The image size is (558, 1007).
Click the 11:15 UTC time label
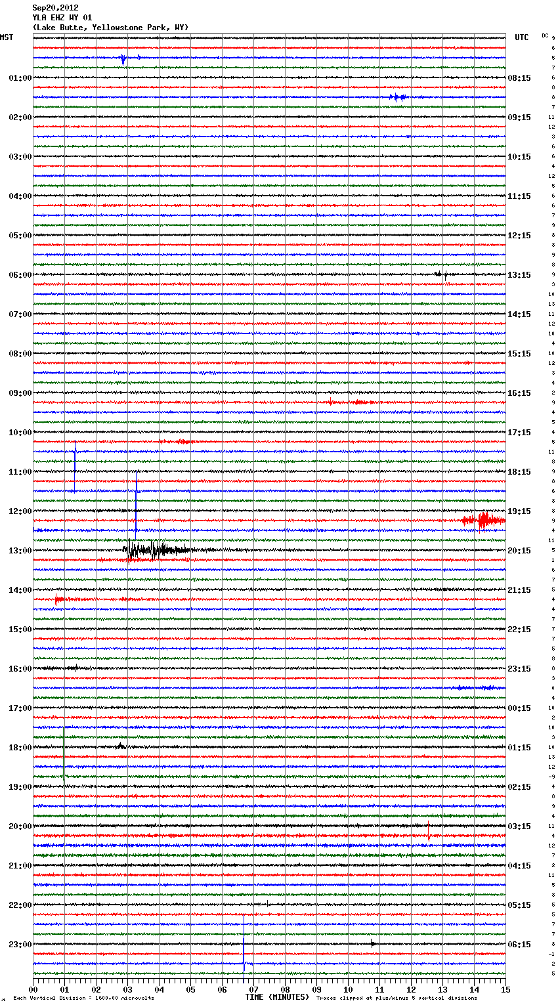pyautogui.click(x=519, y=196)
